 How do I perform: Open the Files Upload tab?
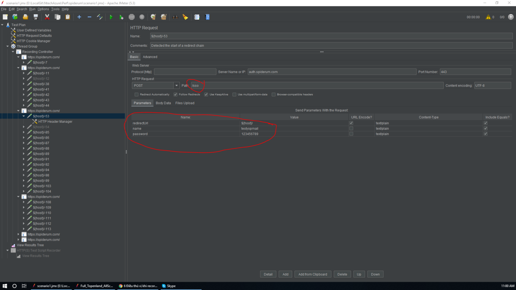185,103
